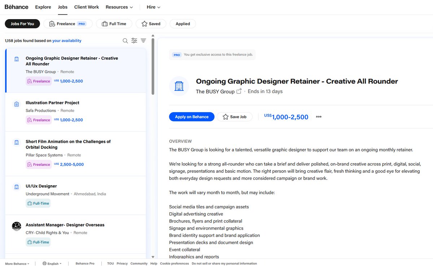Click the Save Job button

(x=235, y=117)
